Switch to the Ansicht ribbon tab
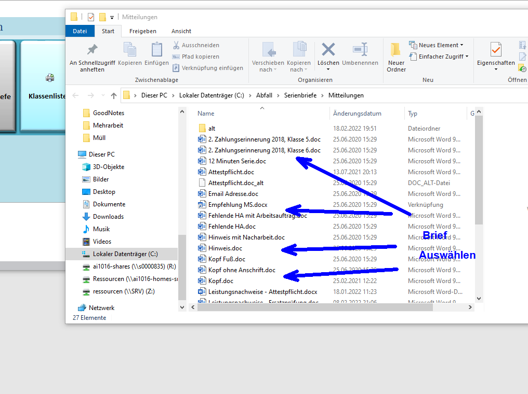Screen dimensions: 528x394 [181, 31]
